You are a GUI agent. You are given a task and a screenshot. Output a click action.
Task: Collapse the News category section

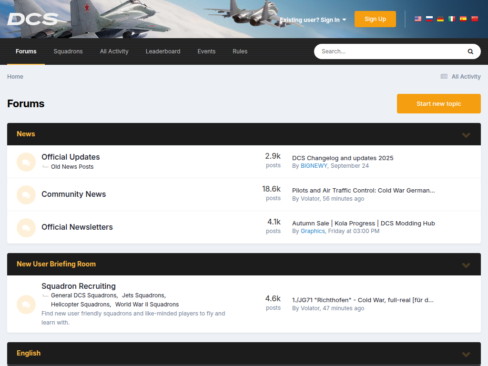pos(466,135)
